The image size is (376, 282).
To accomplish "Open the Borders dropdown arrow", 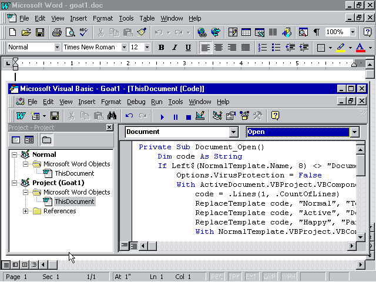I will tap(330, 48).
